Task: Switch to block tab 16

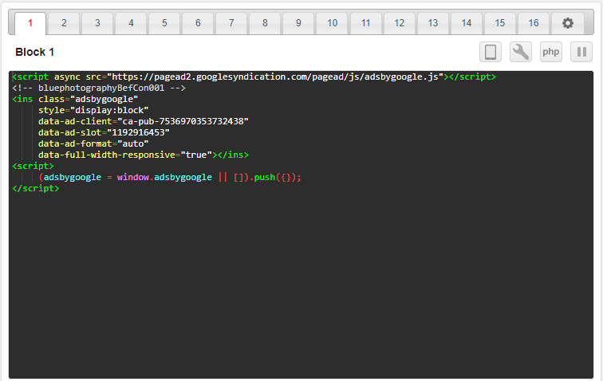Action: click(534, 23)
